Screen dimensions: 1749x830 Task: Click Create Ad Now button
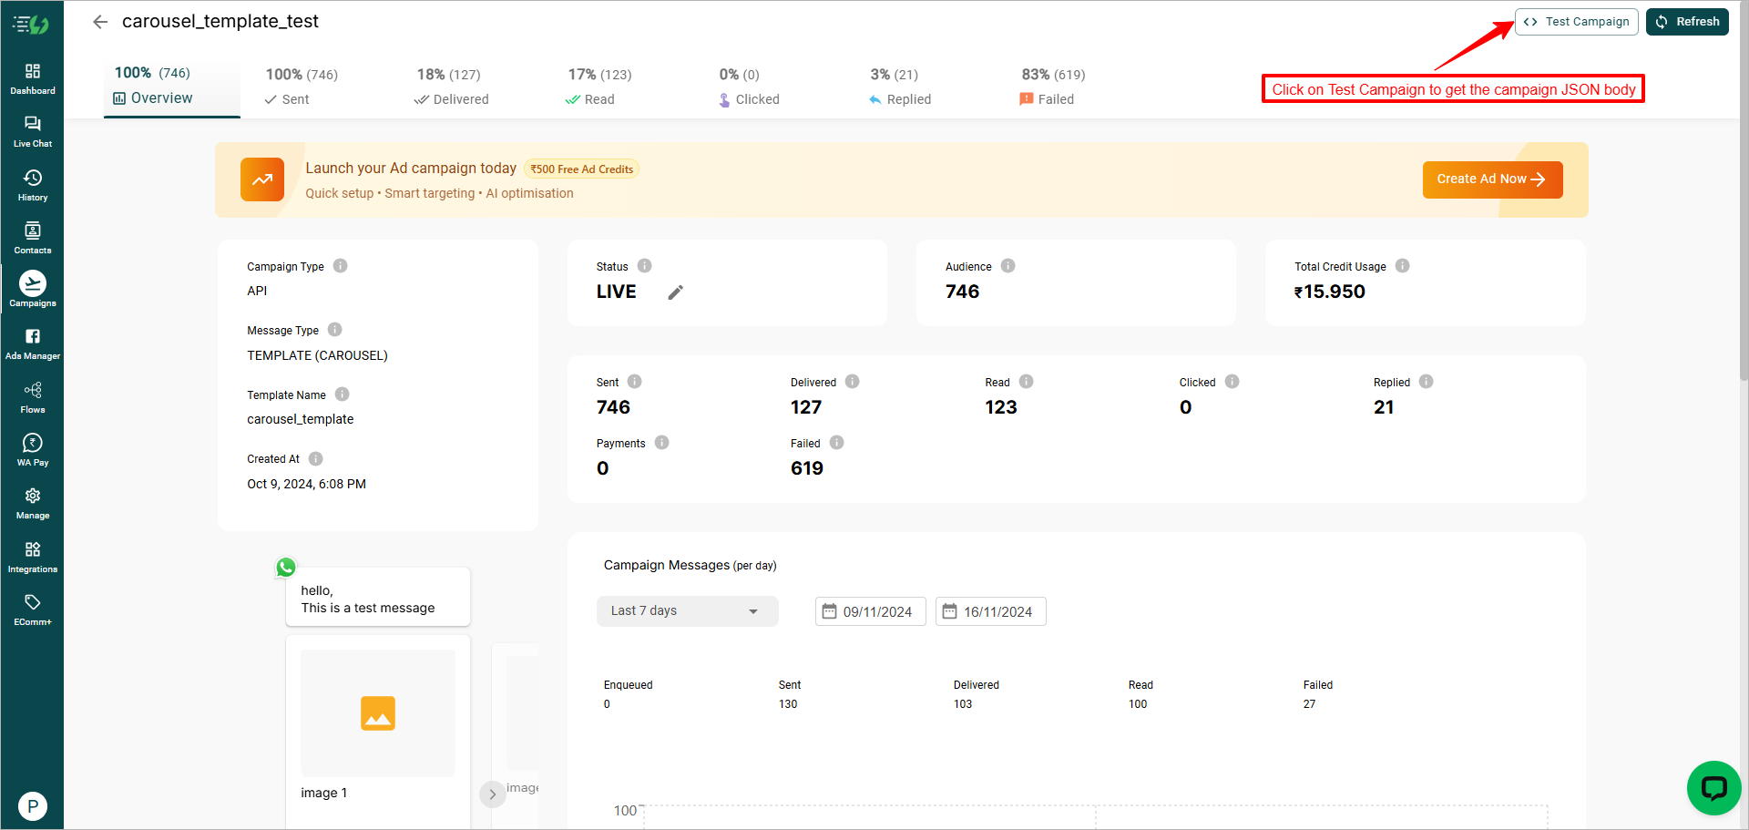(x=1492, y=179)
